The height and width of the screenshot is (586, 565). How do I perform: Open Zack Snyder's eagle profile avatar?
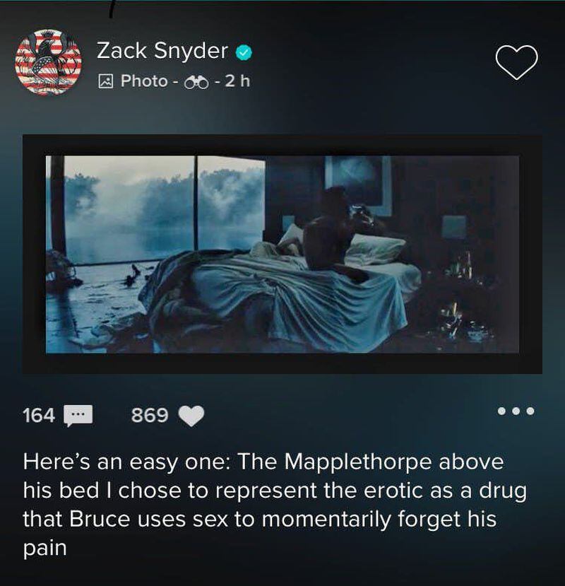click(x=48, y=62)
